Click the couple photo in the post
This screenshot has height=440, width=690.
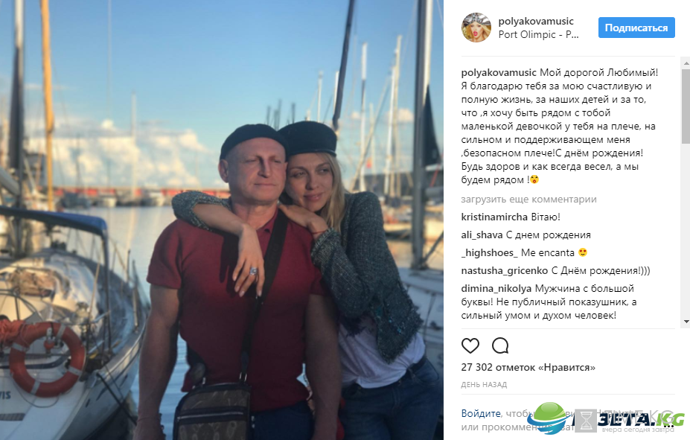(x=222, y=220)
